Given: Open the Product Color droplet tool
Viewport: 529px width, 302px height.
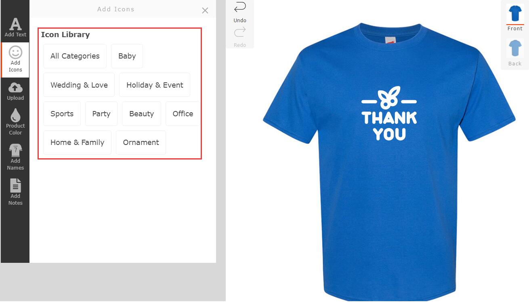Looking at the screenshot, I should tap(15, 122).
